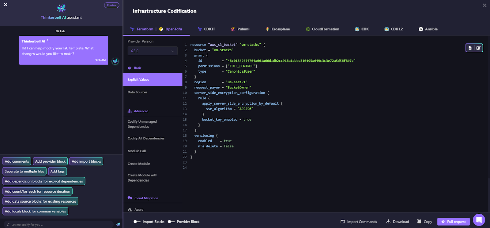
Task: Click the Pulumi logo icon
Action: [x=233, y=29]
